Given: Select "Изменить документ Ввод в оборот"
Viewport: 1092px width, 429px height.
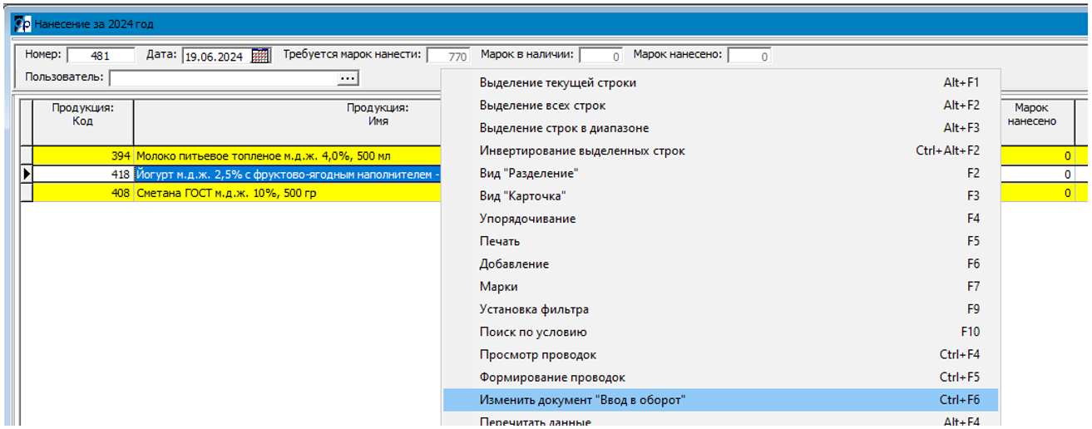Looking at the screenshot, I should 581,400.
